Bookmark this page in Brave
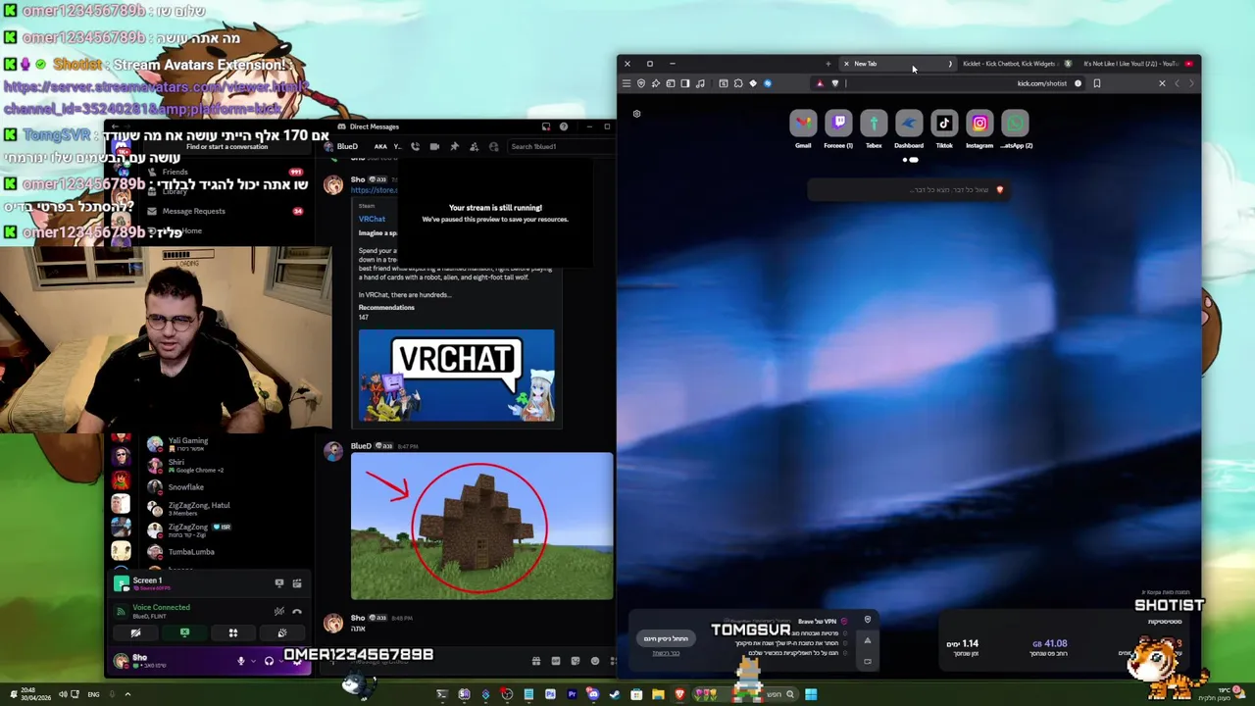The height and width of the screenshot is (706, 1255). click(1097, 83)
